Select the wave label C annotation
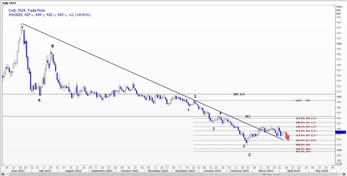Image resolution: width=347 pixels, height=176 pixels. coord(249,155)
